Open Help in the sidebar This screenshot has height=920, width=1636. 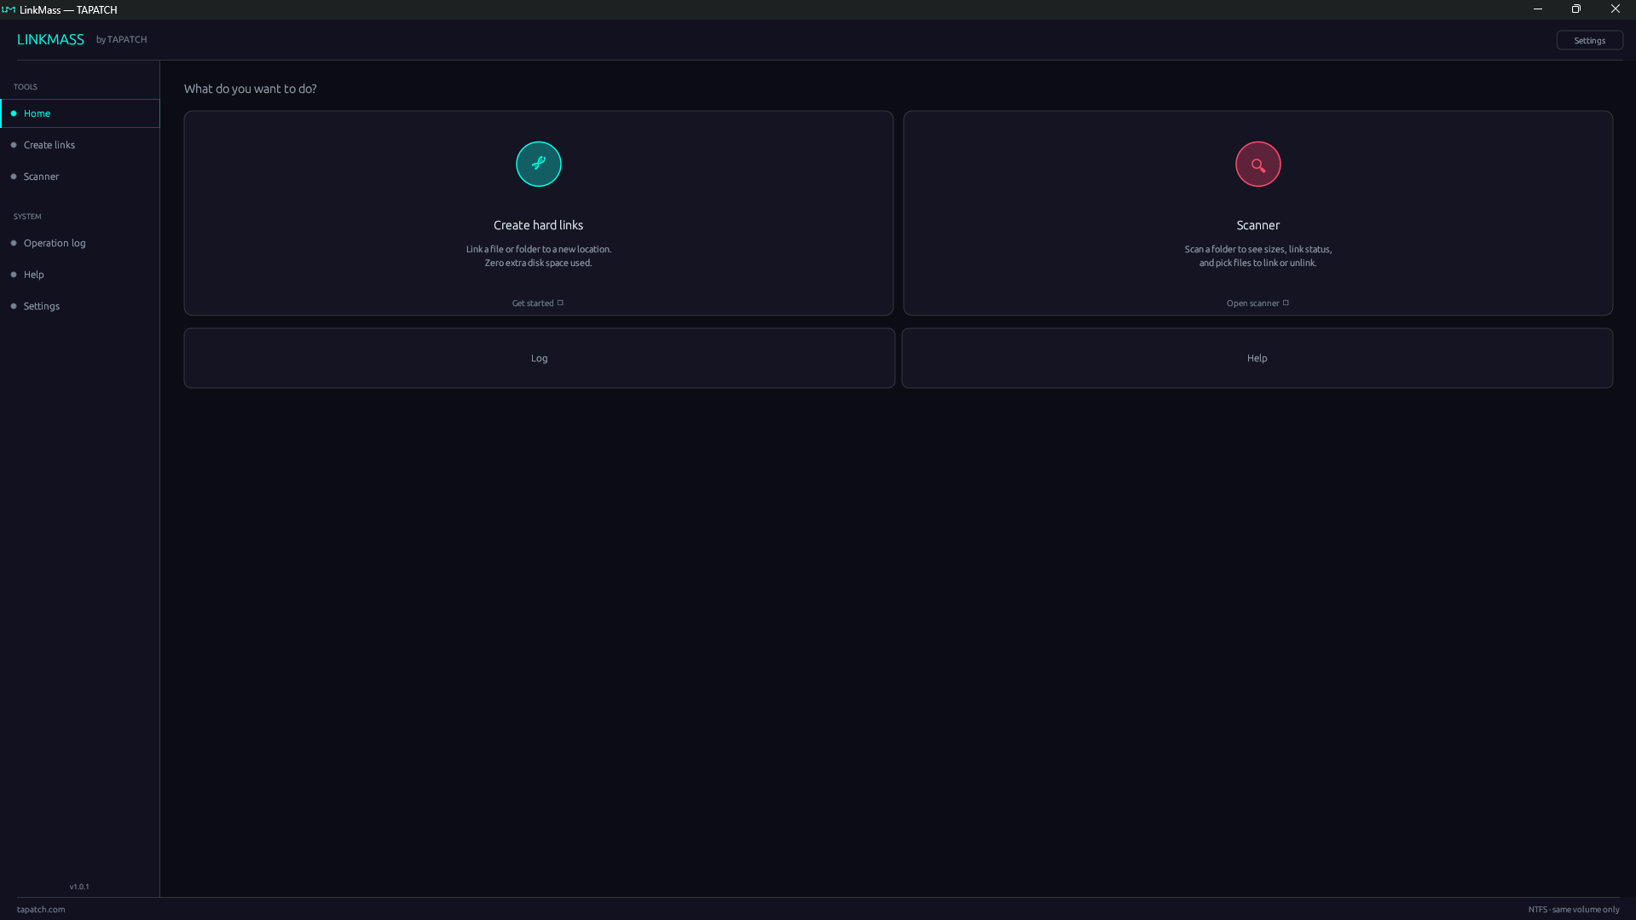click(80, 275)
